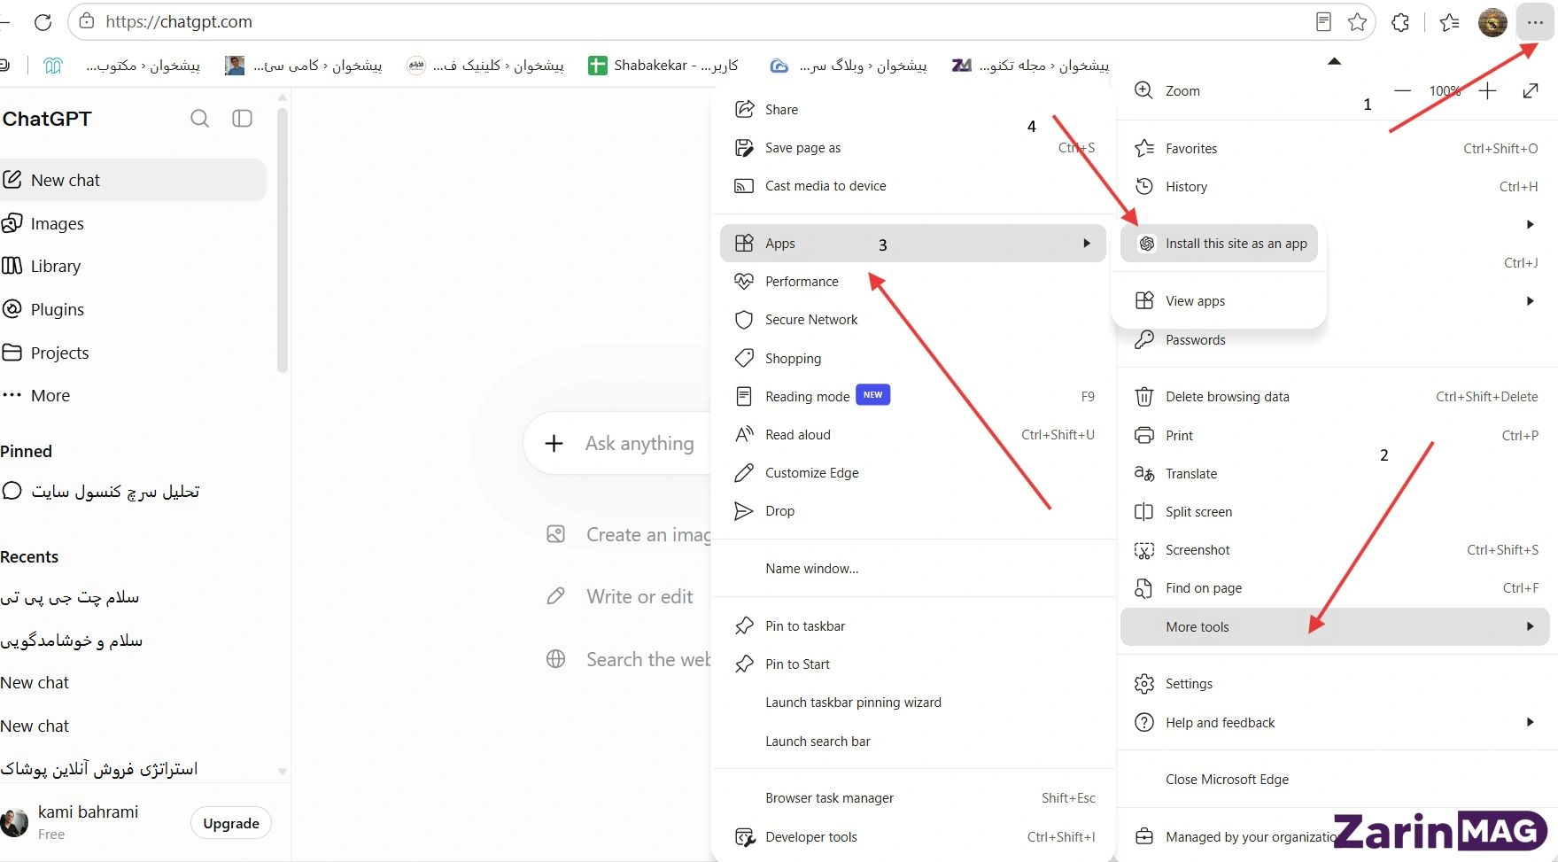
Task: Zoom in with the plus button
Action: [x=1487, y=90]
